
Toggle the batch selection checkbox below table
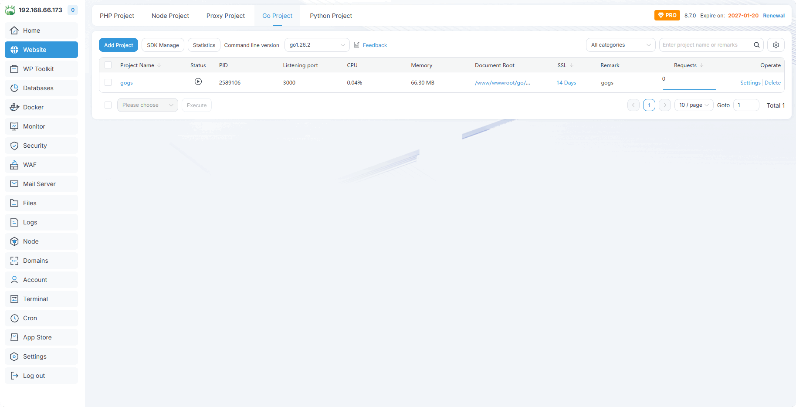(x=108, y=105)
